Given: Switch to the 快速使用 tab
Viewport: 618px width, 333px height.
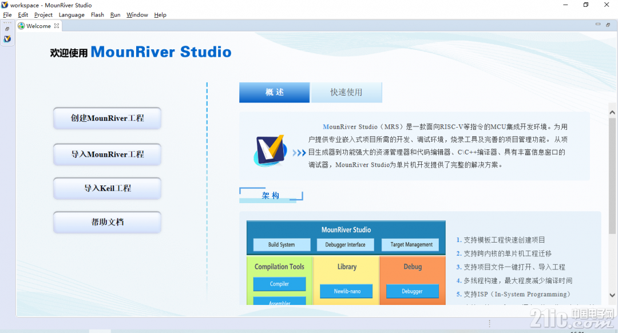Looking at the screenshot, I should (x=346, y=92).
